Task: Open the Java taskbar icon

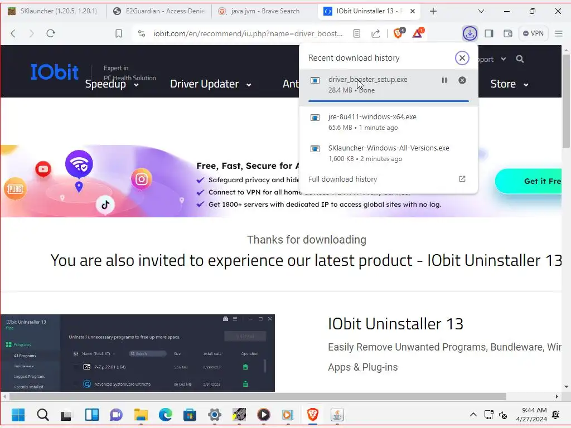Action: pos(337,415)
